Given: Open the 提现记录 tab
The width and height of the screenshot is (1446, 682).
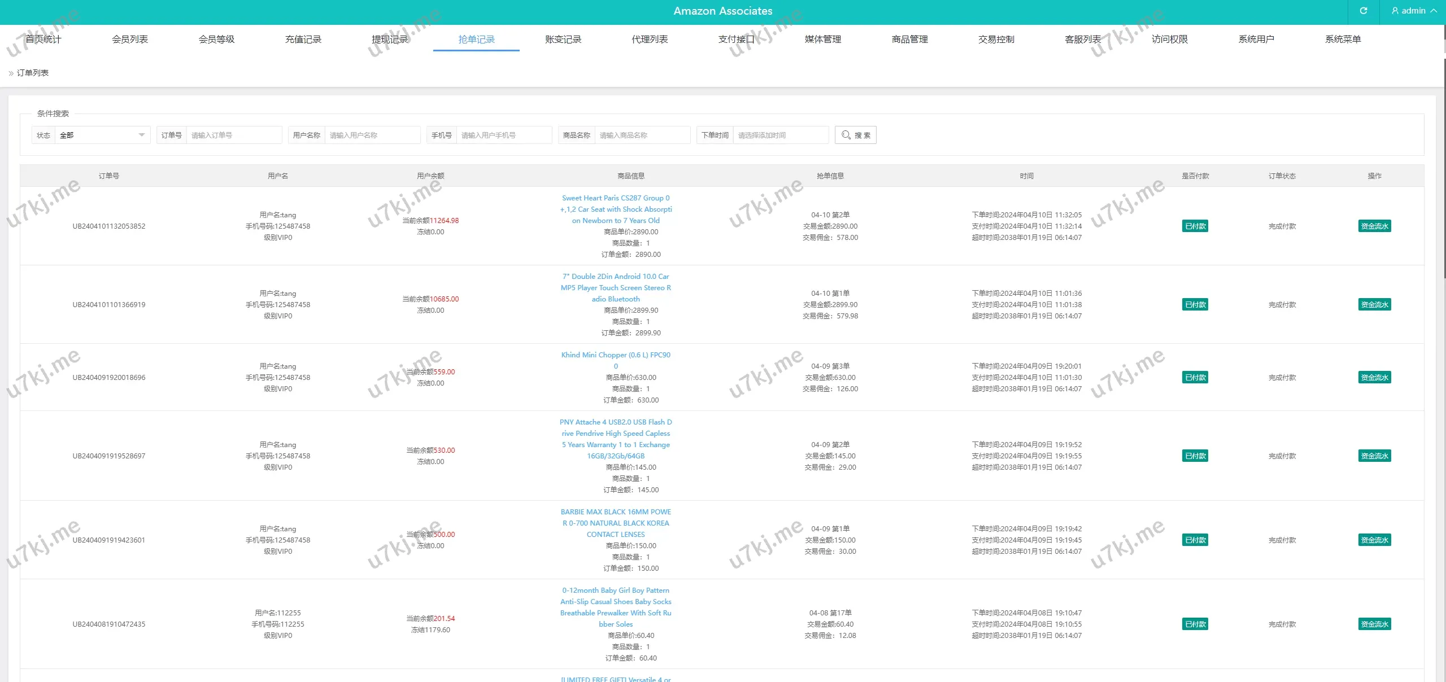Looking at the screenshot, I should (x=390, y=39).
